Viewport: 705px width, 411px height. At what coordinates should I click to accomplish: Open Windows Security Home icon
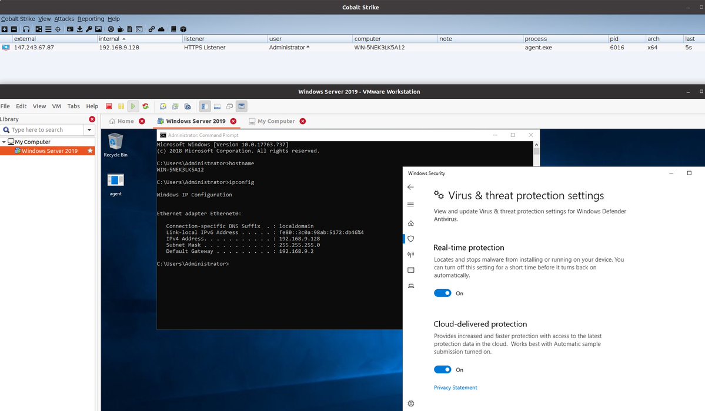[410, 223]
